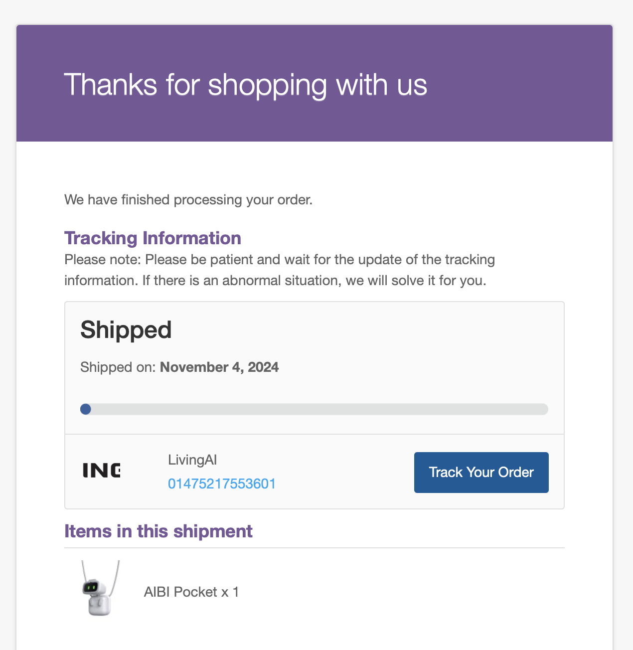Click the divider line under Items heading
This screenshot has width=633, height=650.
(314, 548)
